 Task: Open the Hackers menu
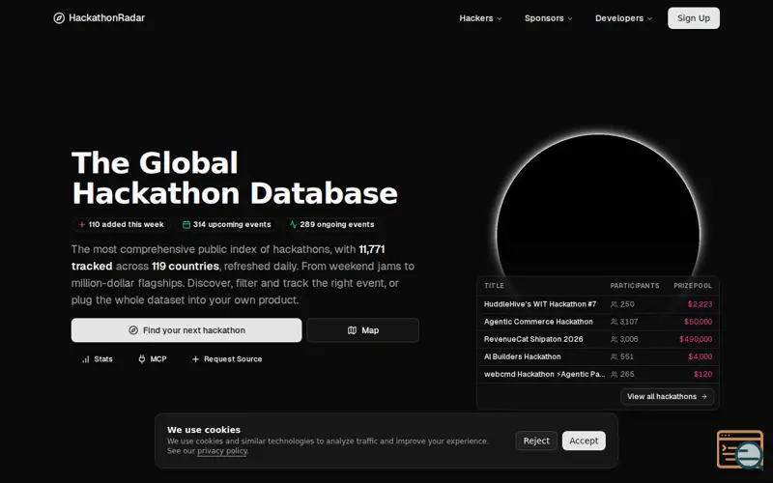click(x=480, y=18)
